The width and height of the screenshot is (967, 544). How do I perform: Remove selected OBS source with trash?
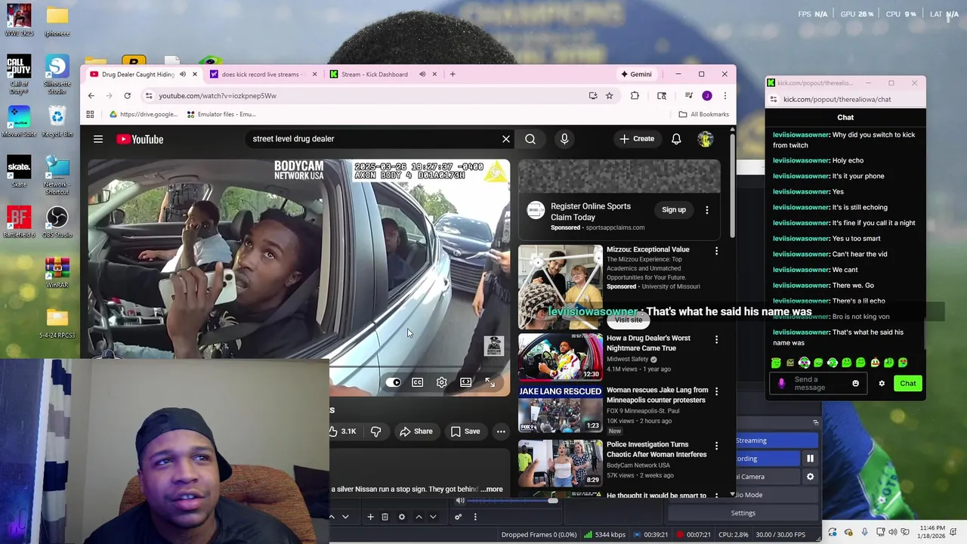[385, 517]
